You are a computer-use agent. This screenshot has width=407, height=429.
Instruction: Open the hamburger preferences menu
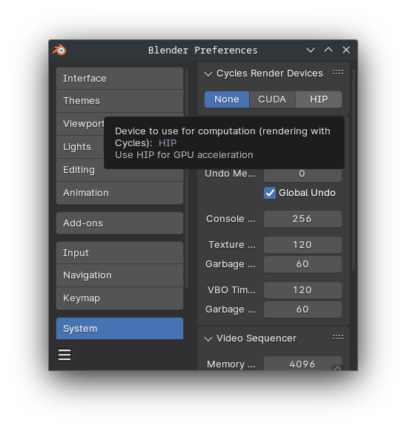(x=64, y=355)
